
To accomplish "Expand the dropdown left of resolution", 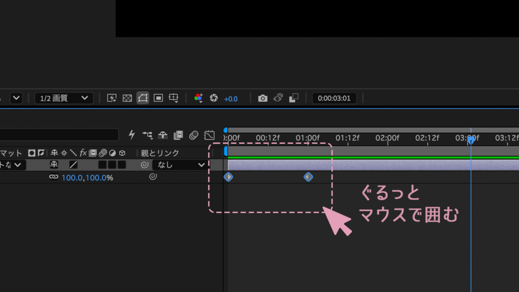I will click(16, 98).
